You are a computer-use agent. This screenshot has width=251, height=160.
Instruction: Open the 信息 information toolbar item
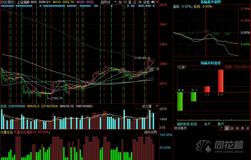point(147,2)
